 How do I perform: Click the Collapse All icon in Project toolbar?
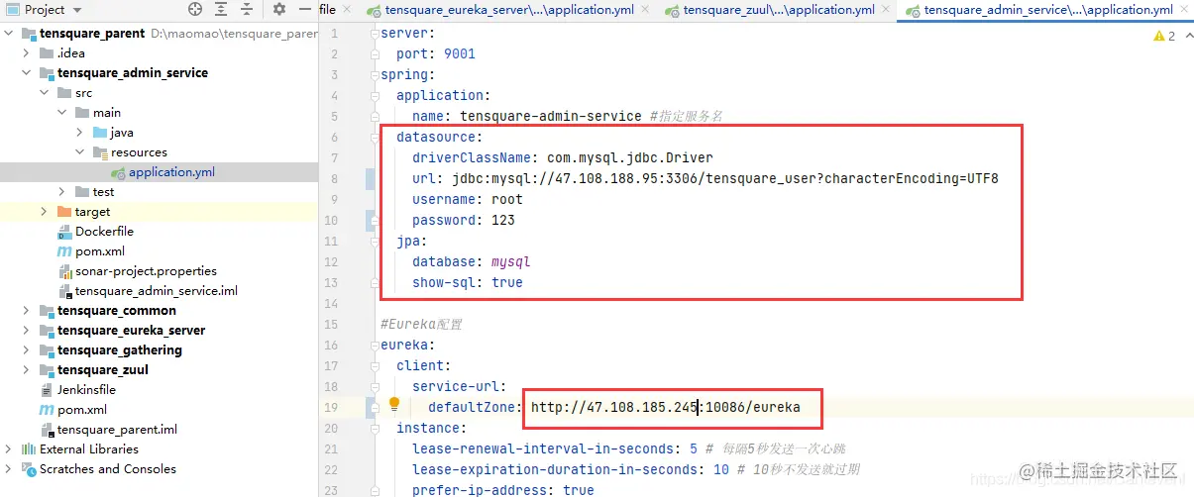[x=249, y=9]
